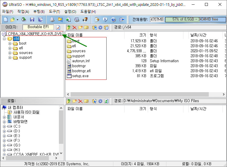This screenshot has height=167, width=227.
Task: Open the 도구(T) menu
Action: [54, 12]
